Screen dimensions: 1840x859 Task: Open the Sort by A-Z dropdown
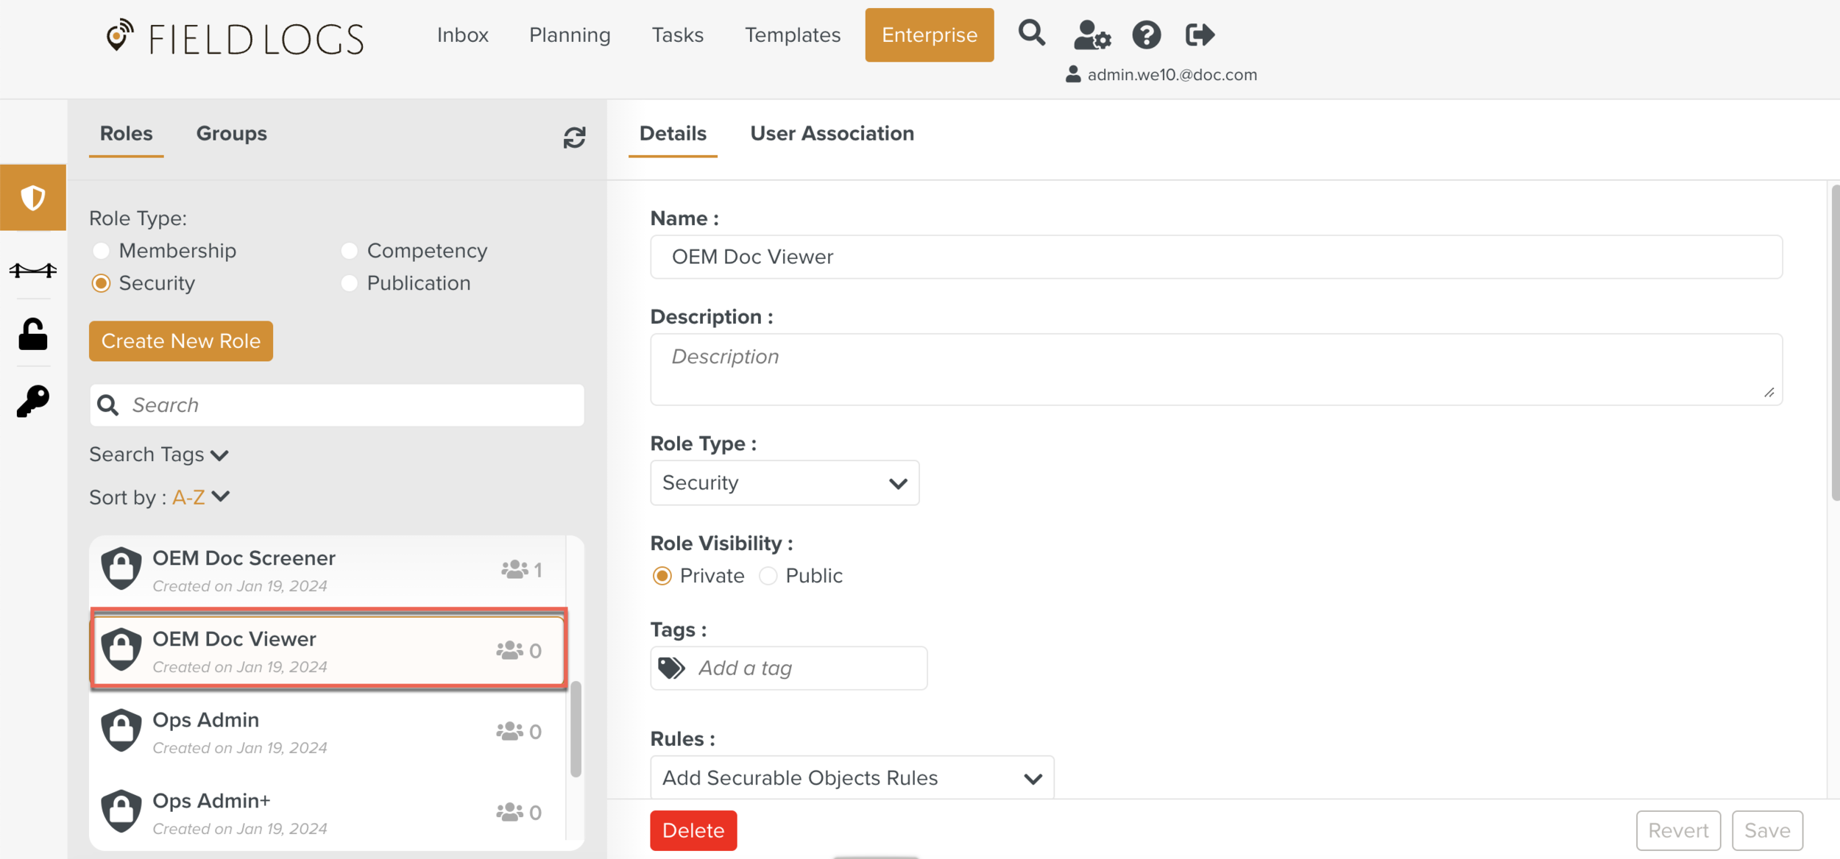(220, 496)
